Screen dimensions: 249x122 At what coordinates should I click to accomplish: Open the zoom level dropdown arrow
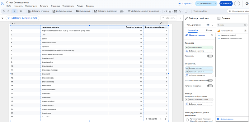24,11
